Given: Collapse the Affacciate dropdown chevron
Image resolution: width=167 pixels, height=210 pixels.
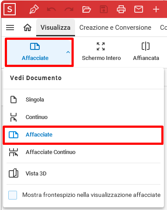Looking at the screenshot, I should [68, 52].
